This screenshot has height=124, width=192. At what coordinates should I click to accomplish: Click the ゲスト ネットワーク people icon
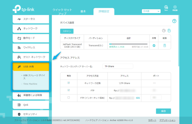point(19,57)
